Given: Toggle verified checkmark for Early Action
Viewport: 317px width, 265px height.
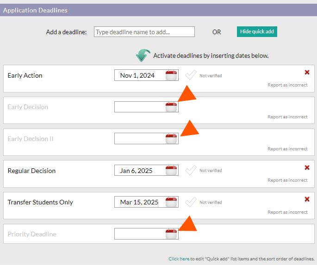Looking at the screenshot, I should (x=191, y=75).
